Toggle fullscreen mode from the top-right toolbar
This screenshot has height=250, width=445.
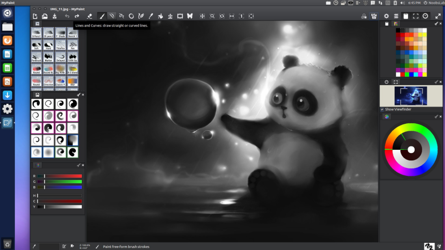tap(416, 16)
